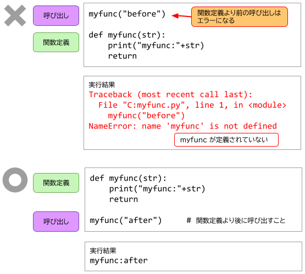This screenshot has width=305, height=274.
Task: Click NameError: name 'myfunc' is not defined
Action: [x=182, y=126]
